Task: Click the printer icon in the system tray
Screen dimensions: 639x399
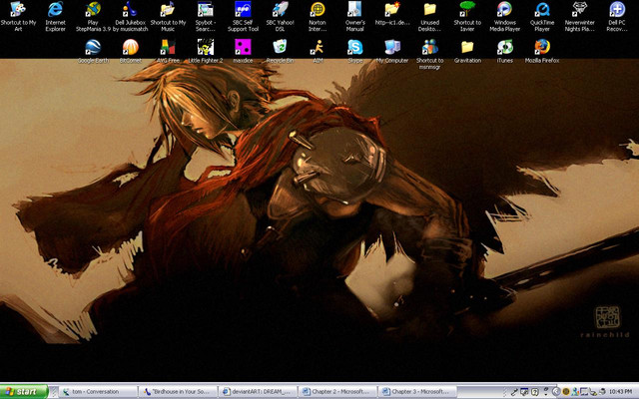Action: tap(602, 392)
